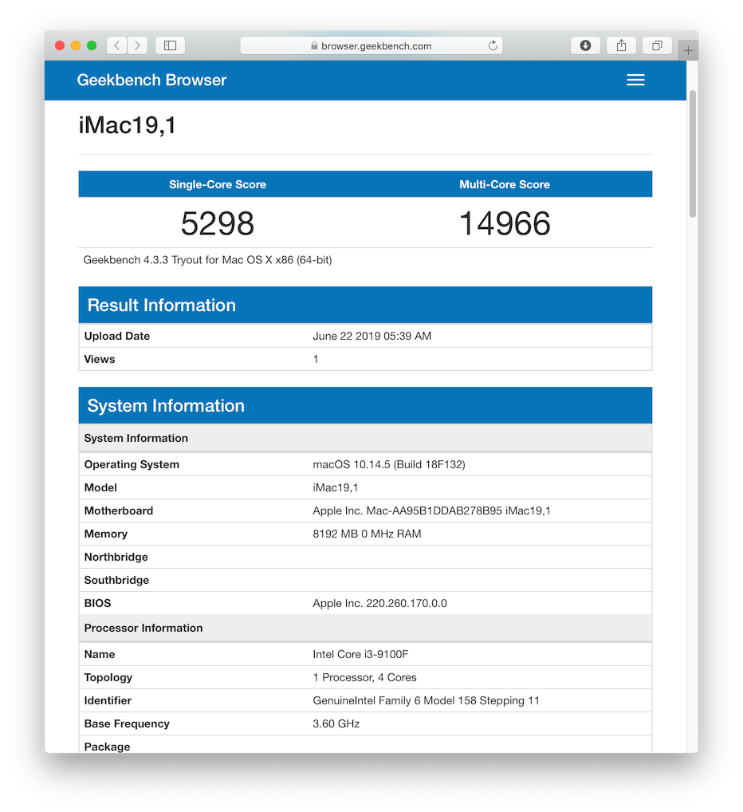
Task: Select the single-core value 5298
Action: point(218,223)
